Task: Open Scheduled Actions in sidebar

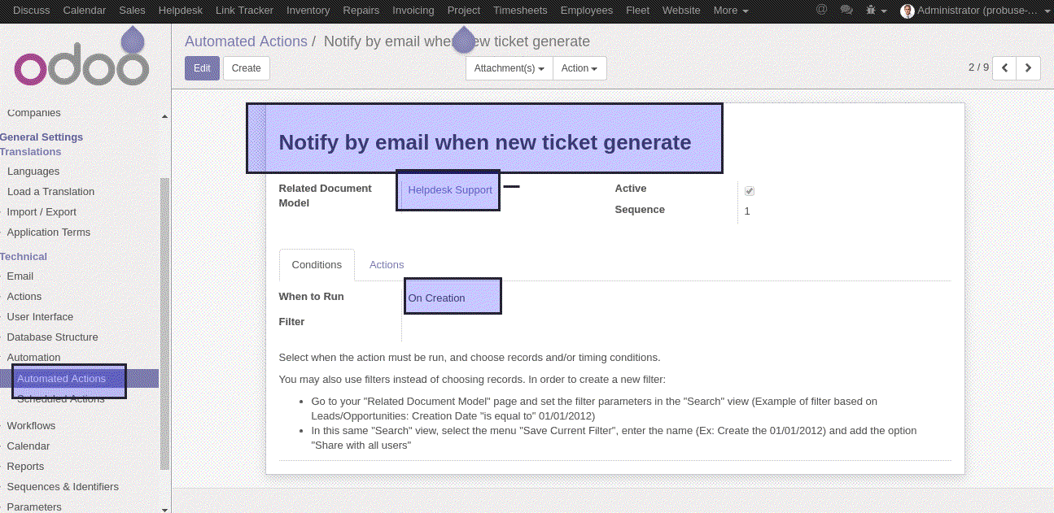Action: pyautogui.click(x=61, y=399)
